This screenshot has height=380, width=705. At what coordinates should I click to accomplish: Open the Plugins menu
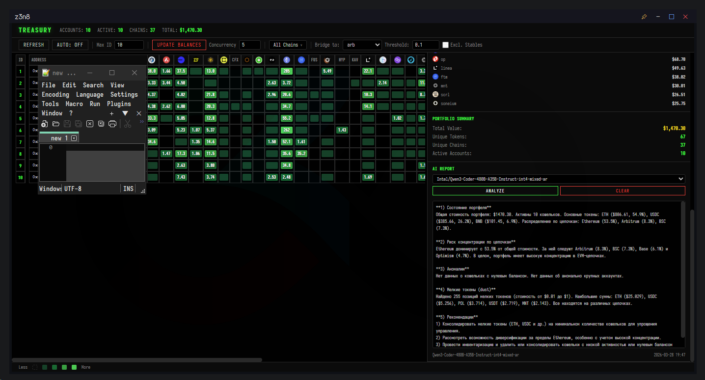[119, 104]
